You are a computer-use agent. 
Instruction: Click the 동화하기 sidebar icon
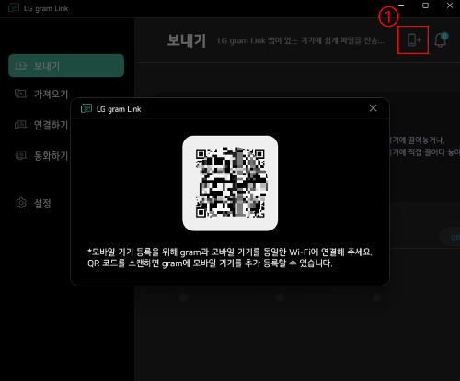(x=21, y=155)
